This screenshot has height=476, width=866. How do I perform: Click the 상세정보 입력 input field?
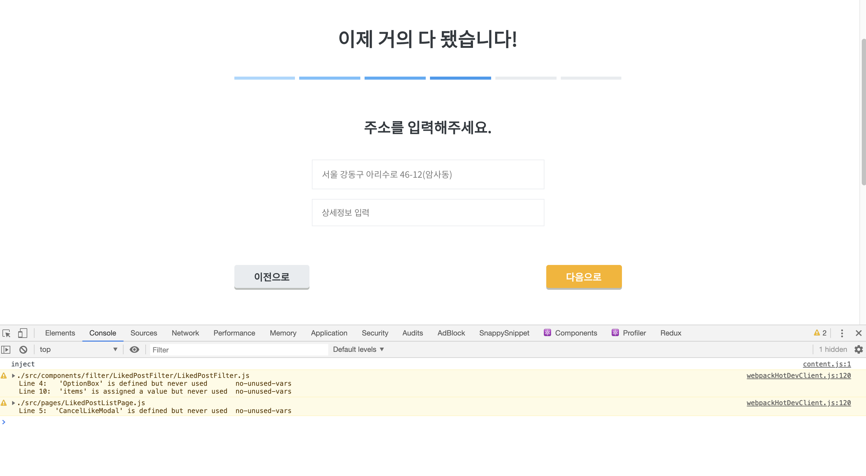pos(428,213)
